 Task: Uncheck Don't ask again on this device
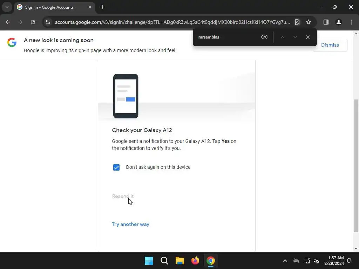click(116, 167)
